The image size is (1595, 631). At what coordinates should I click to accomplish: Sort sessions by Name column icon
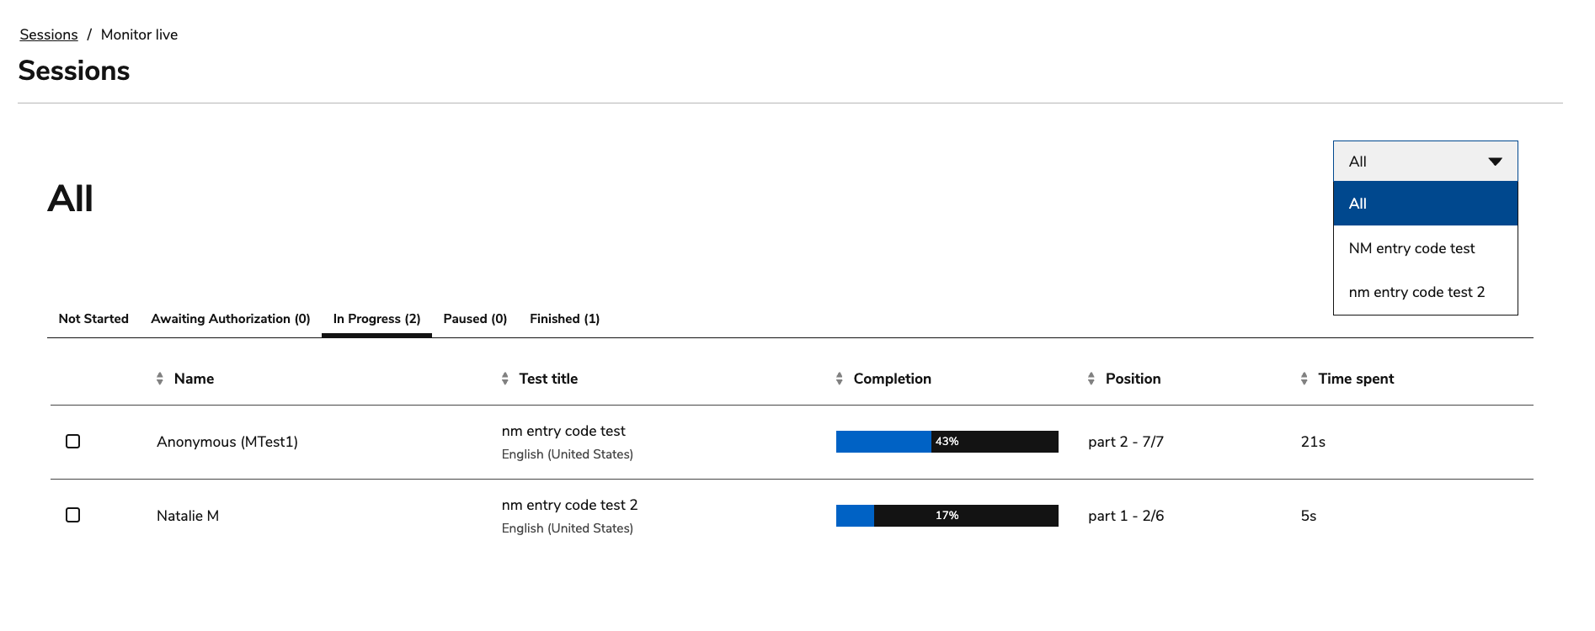click(x=160, y=379)
